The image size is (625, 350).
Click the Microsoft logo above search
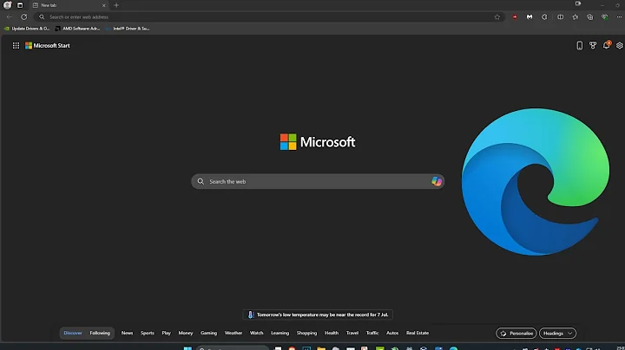click(x=318, y=142)
